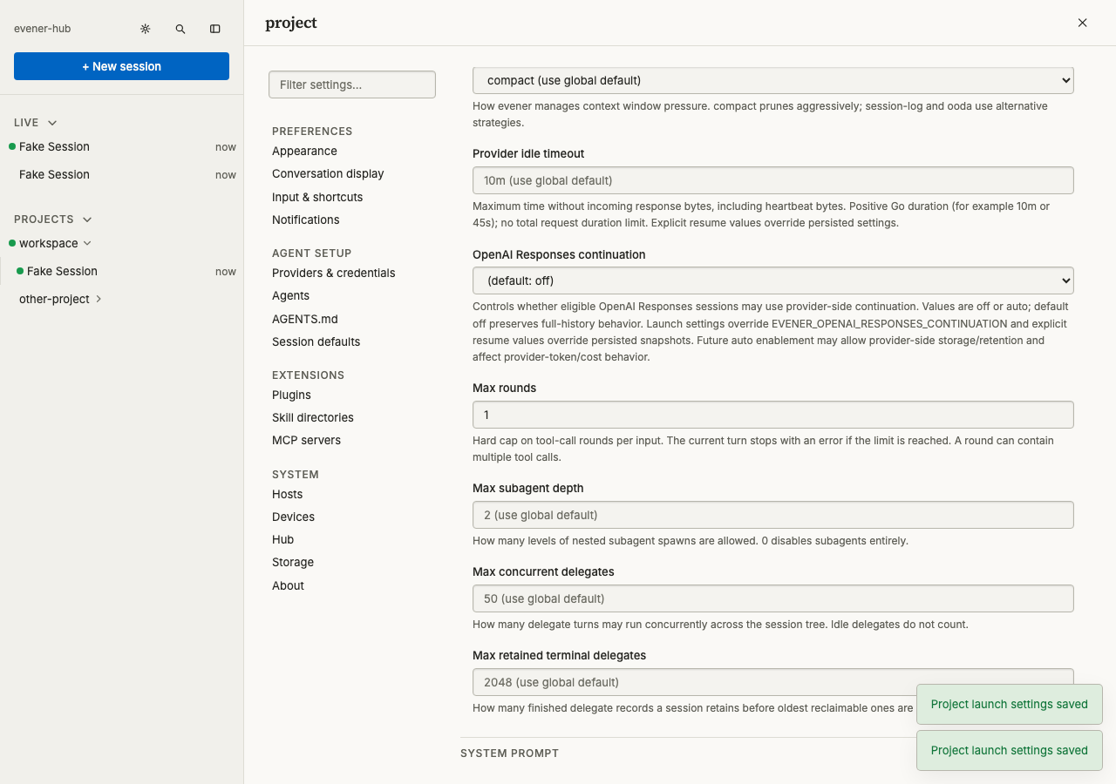Click the Max concurrent delegates field

click(772, 598)
